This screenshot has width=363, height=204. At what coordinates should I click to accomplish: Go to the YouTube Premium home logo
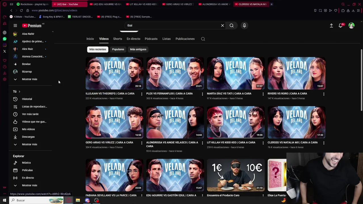tap(32, 25)
